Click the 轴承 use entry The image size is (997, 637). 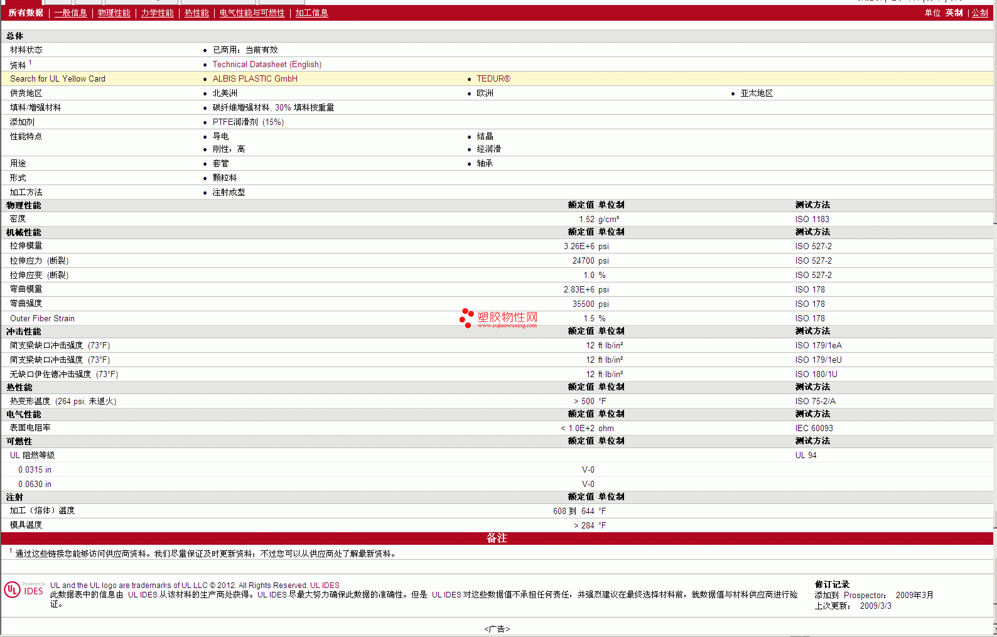coord(485,163)
